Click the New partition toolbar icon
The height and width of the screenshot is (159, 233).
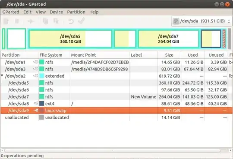(6, 21)
